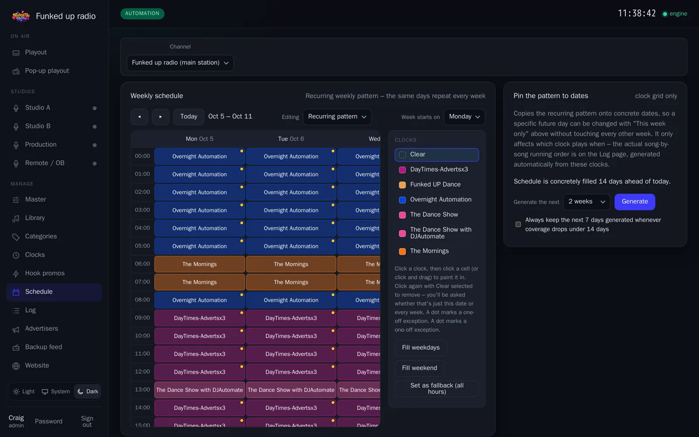
Task: Click the Fill weekdays button
Action: 421,348
